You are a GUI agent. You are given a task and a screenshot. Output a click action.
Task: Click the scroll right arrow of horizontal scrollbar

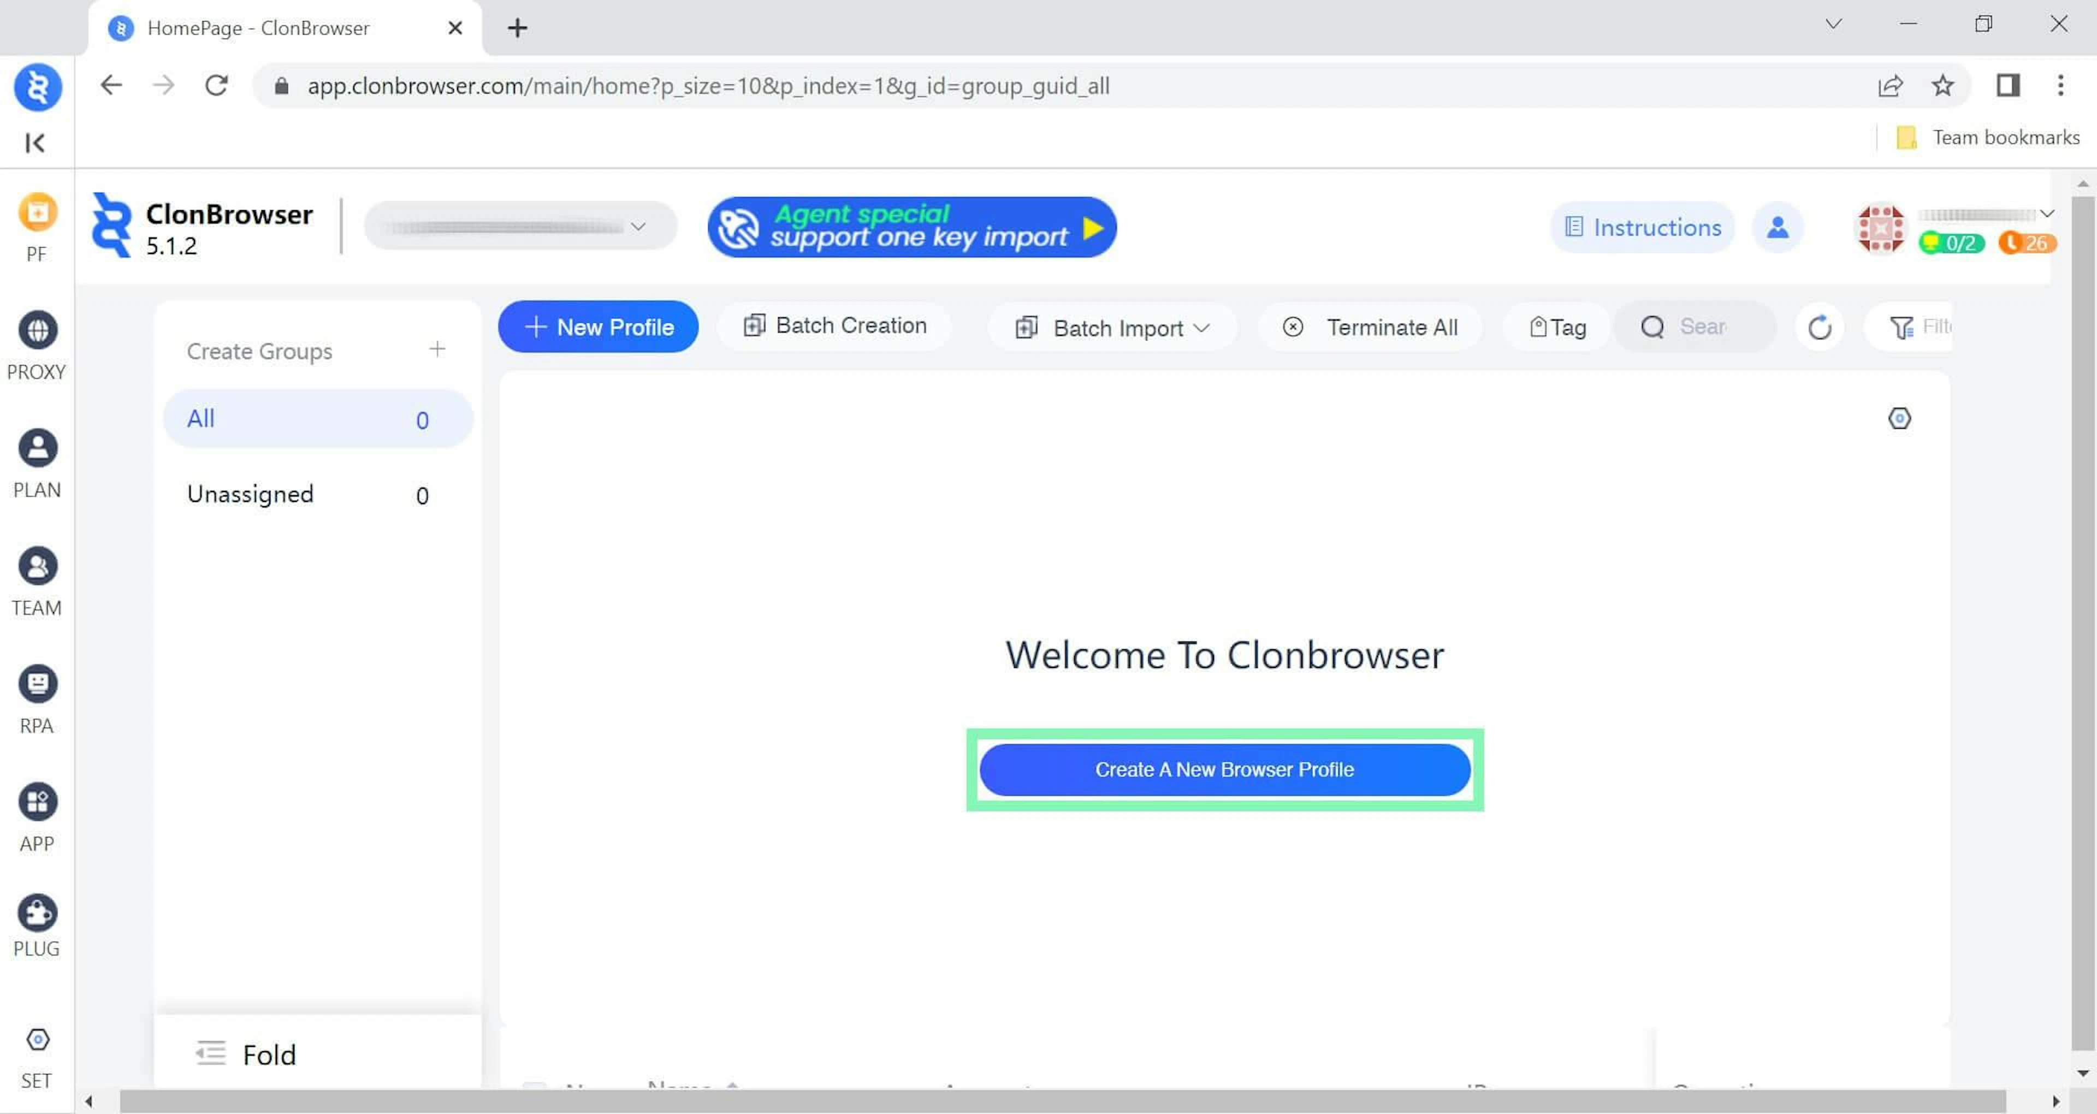[2056, 1102]
